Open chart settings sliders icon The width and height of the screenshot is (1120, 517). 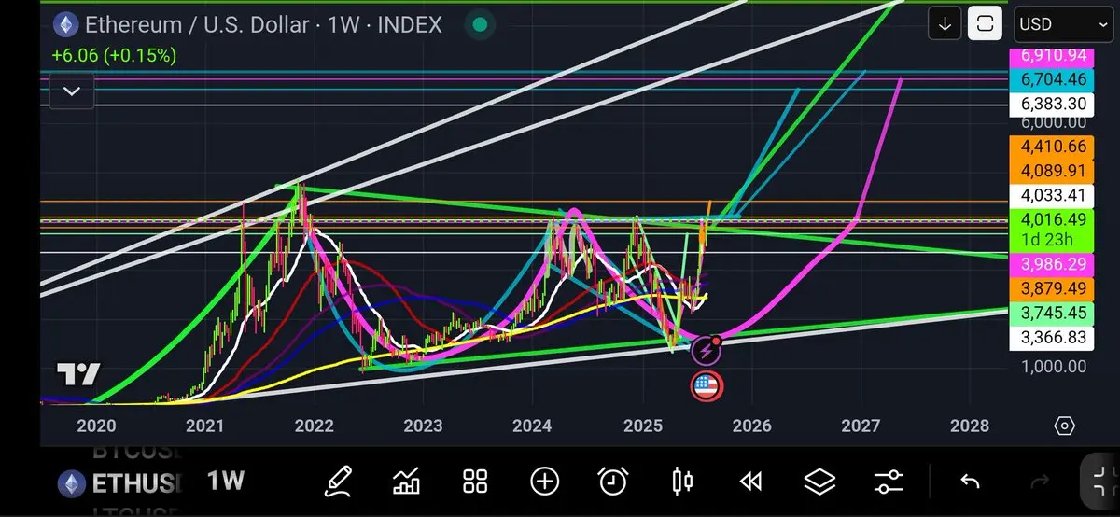tap(889, 482)
